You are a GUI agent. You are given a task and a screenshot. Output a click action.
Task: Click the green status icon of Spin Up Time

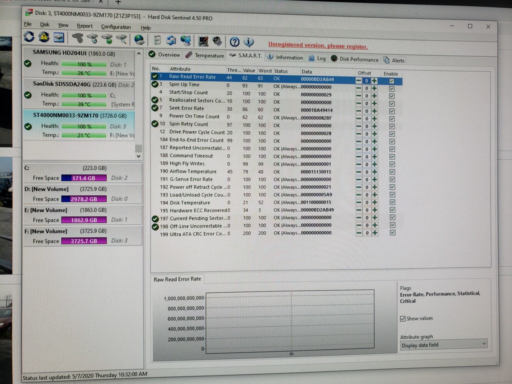click(155, 84)
